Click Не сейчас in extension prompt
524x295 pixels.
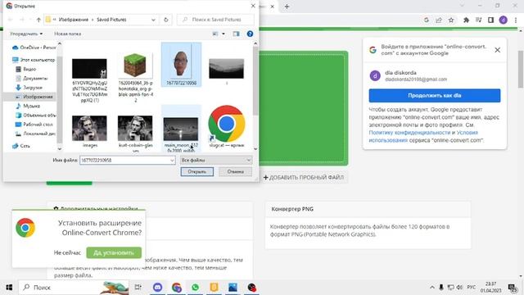[67, 253]
